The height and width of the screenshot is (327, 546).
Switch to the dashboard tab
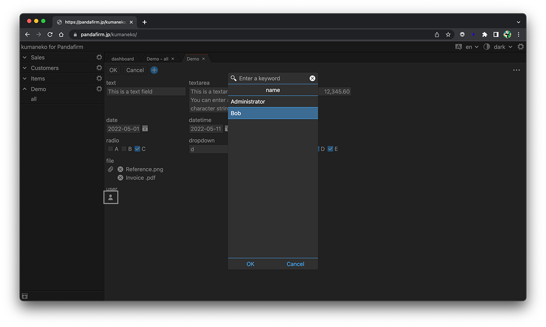pyautogui.click(x=123, y=59)
